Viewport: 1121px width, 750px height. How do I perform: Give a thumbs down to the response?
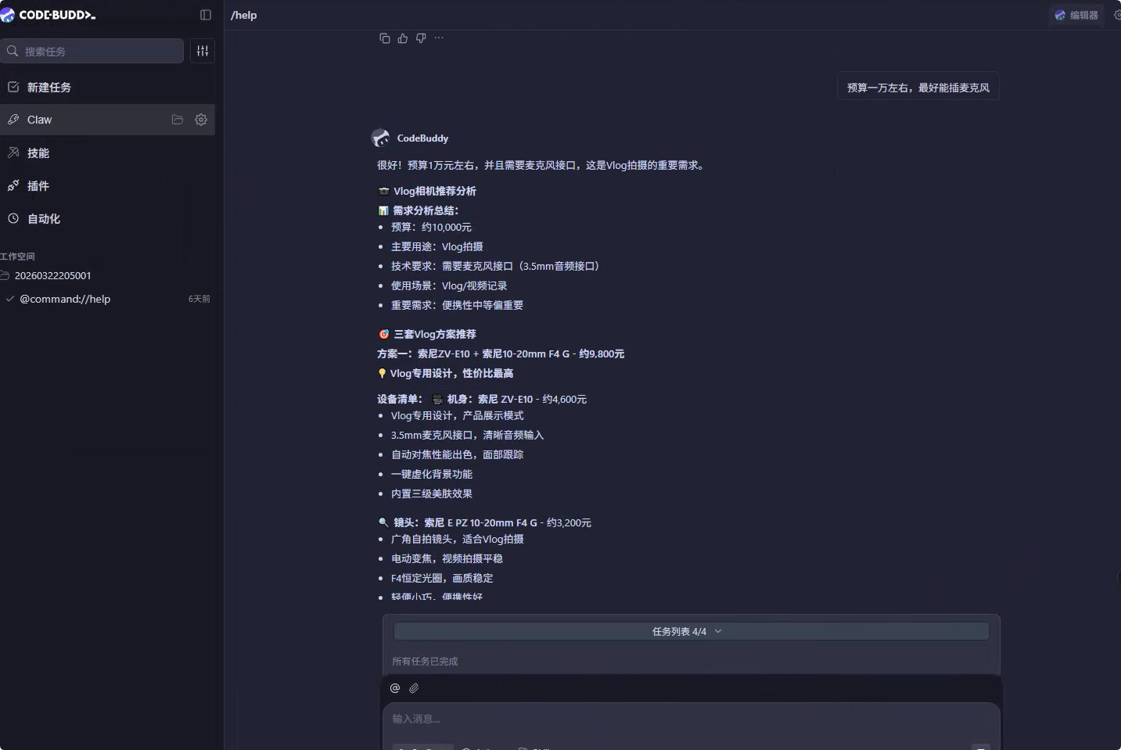421,38
